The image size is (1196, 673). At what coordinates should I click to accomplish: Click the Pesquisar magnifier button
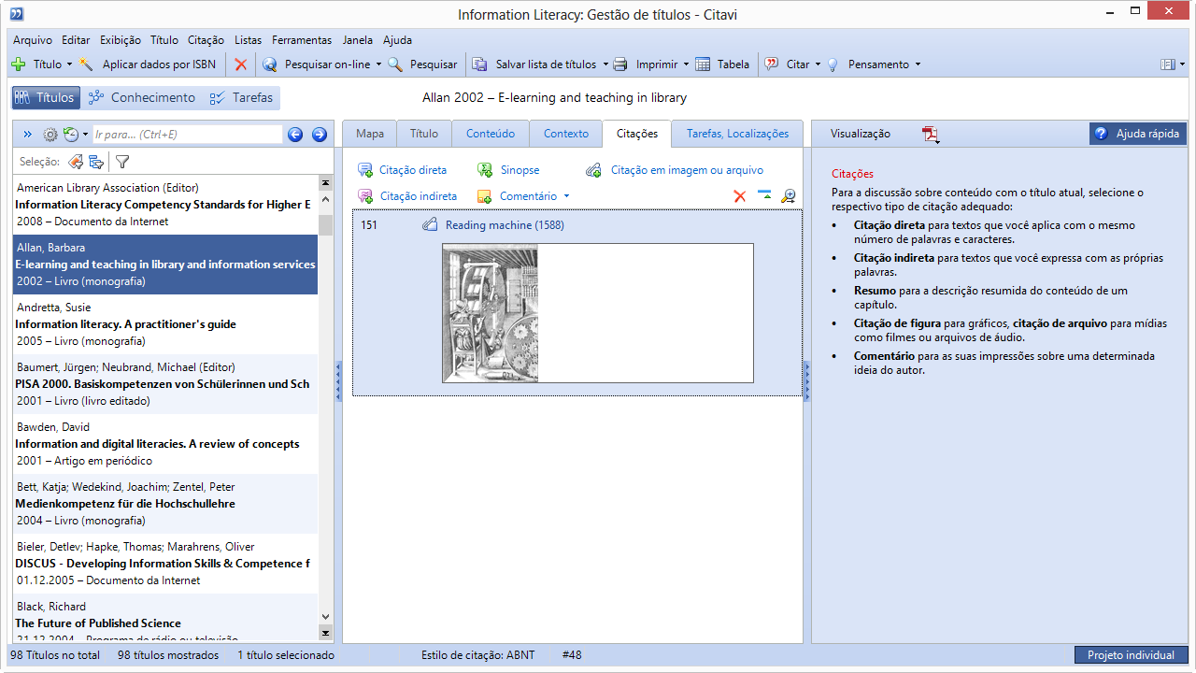[422, 64]
